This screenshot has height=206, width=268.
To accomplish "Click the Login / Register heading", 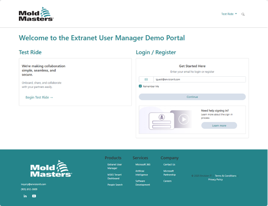I will [156, 52].
